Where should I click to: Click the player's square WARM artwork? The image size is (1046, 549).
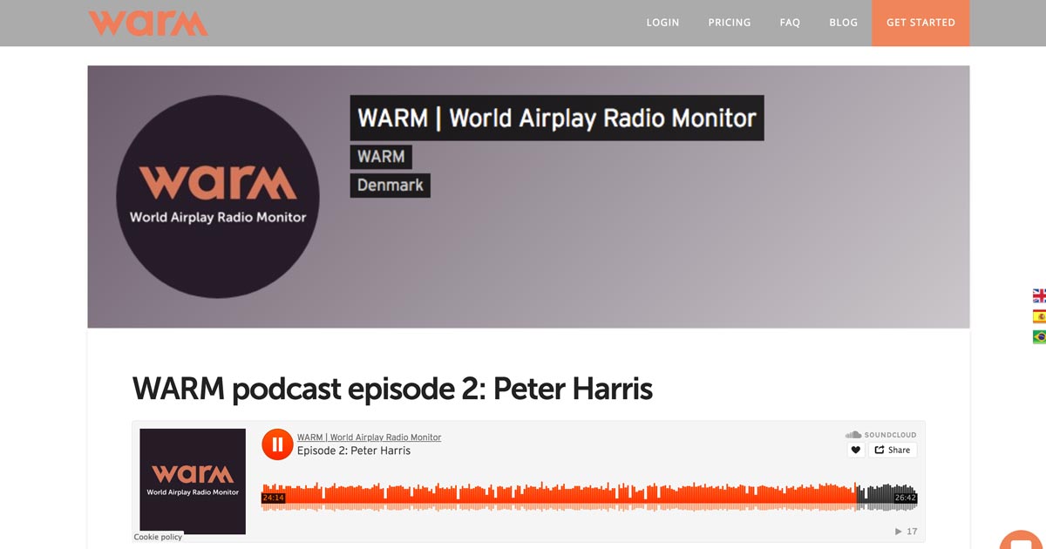pyautogui.click(x=193, y=482)
